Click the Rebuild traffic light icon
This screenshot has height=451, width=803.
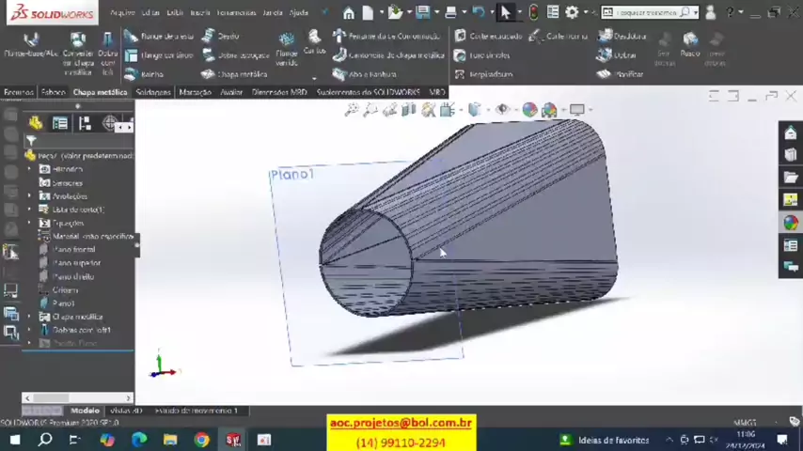[534, 12]
